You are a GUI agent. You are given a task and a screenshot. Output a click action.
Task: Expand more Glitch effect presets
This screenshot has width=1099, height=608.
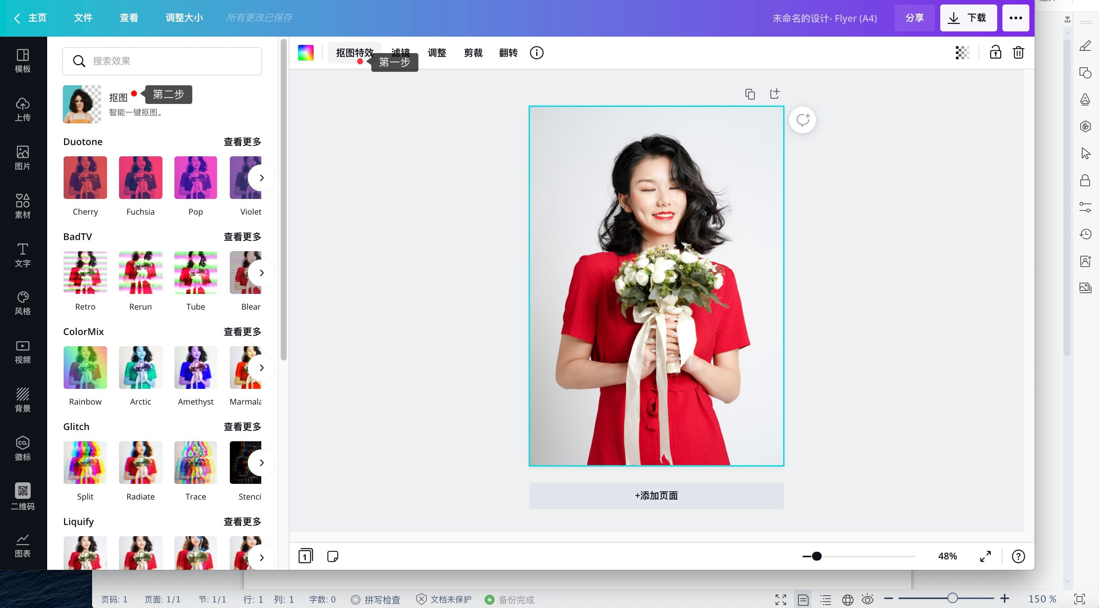(242, 426)
